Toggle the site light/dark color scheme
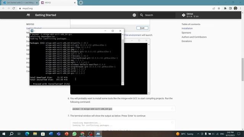 [x=134, y=15]
